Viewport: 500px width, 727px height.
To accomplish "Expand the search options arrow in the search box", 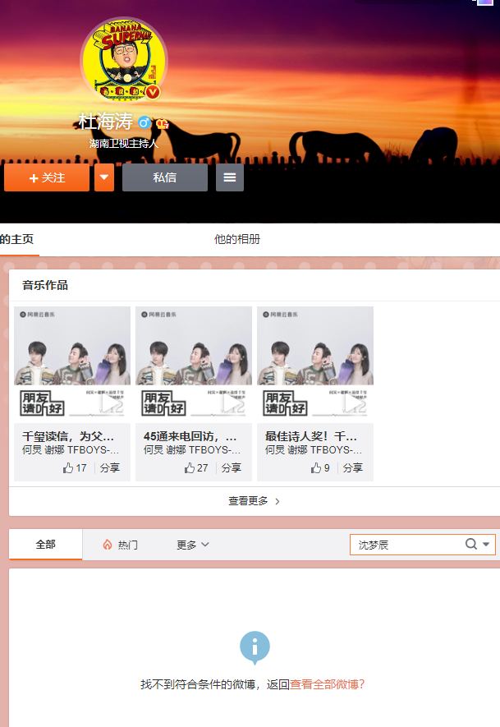I will point(486,545).
